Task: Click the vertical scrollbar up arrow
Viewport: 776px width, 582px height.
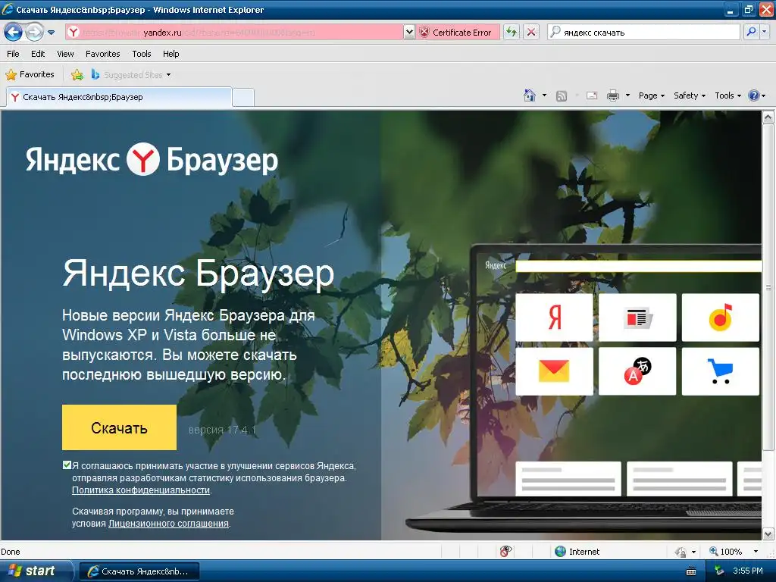Action: click(x=768, y=117)
